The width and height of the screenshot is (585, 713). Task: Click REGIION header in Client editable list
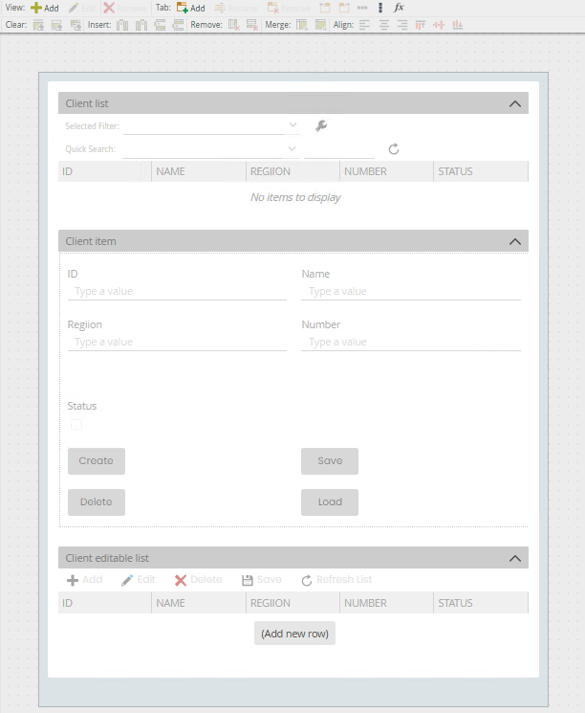292,603
